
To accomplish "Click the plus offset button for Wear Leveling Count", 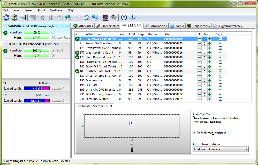I will (209, 53).
